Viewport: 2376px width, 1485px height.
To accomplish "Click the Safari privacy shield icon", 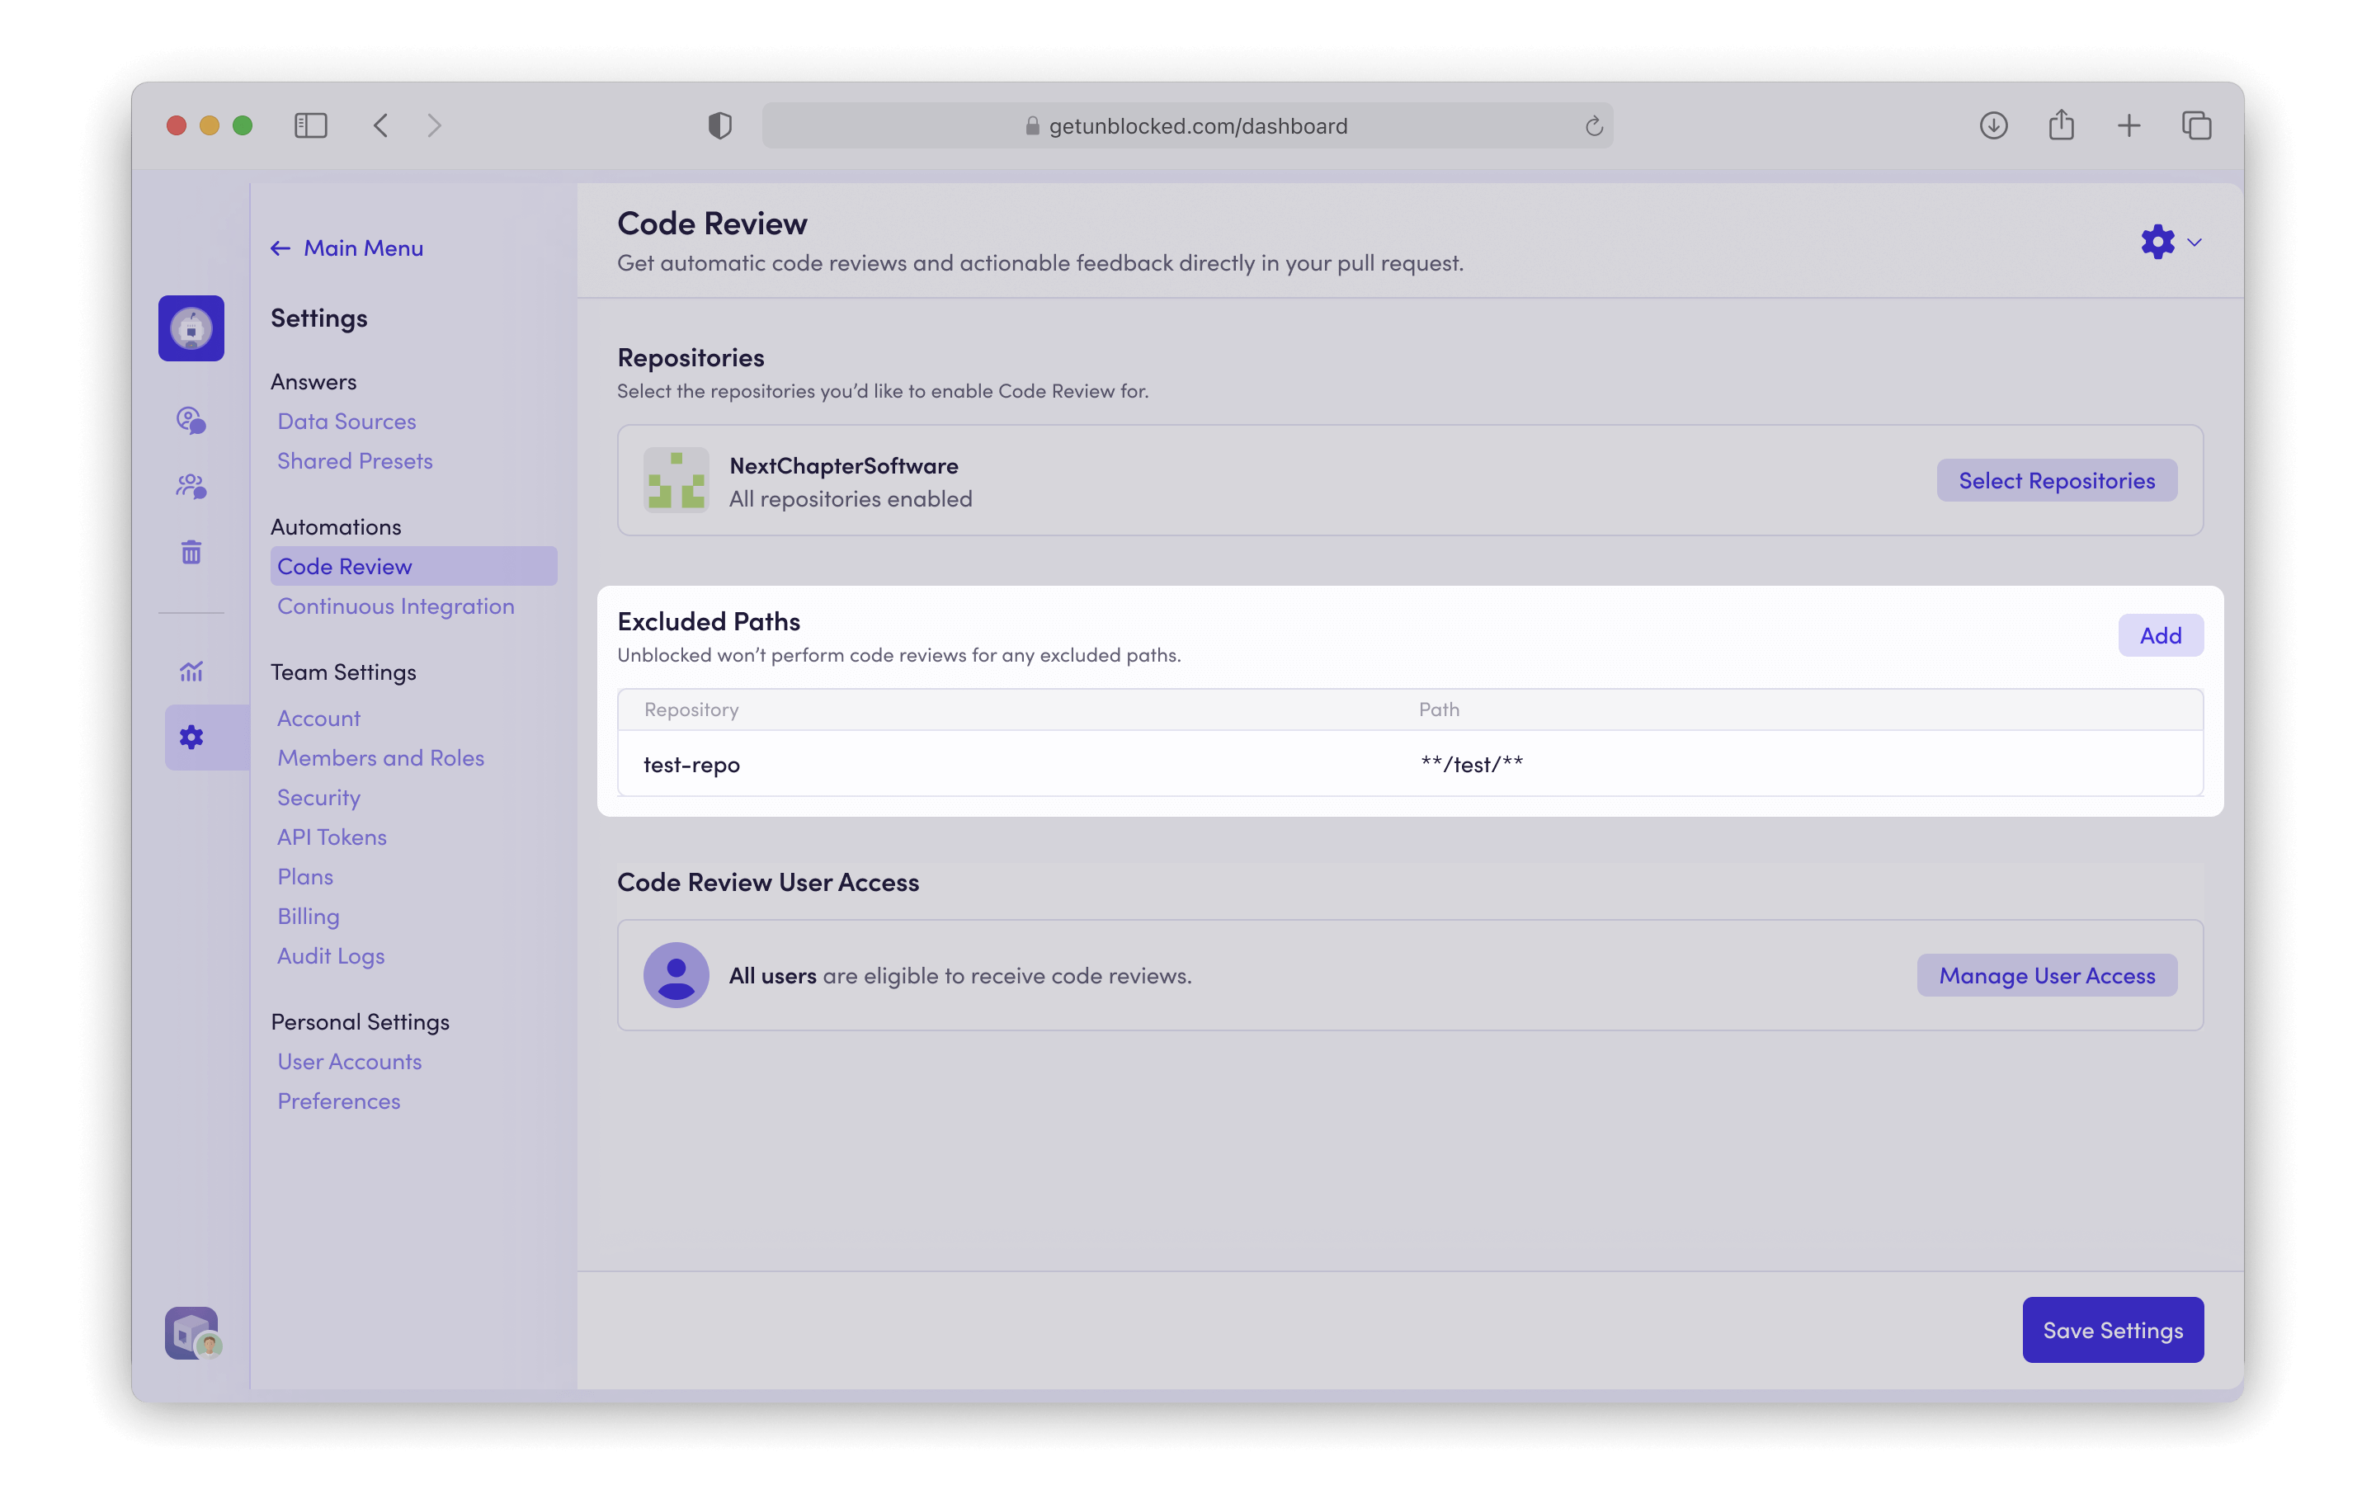I will pos(719,125).
